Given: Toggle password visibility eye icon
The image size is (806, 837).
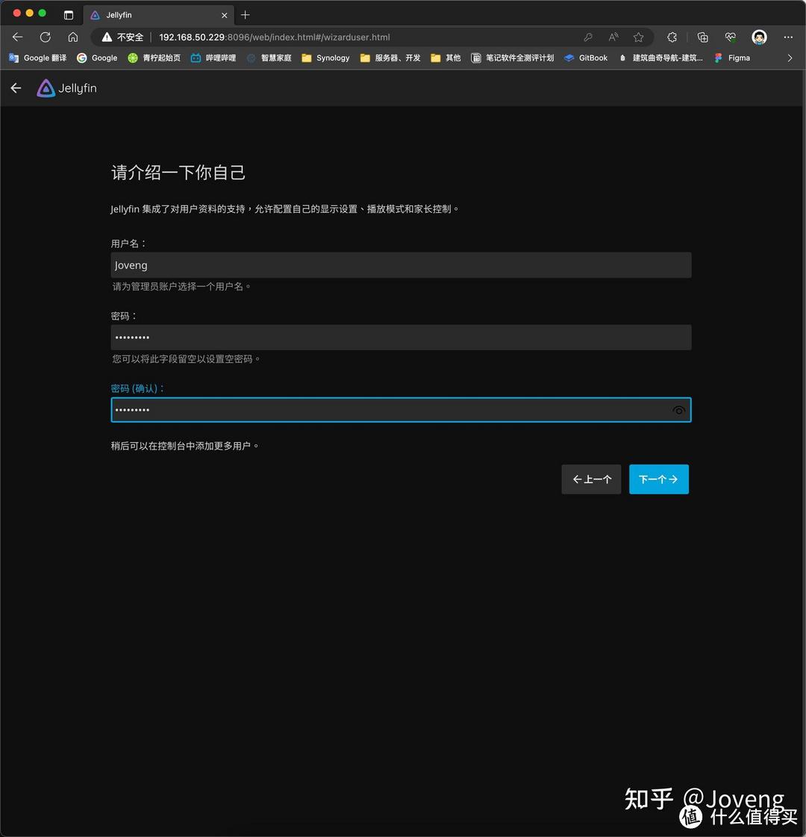Looking at the screenshot, I should click(x=678, y=410).
